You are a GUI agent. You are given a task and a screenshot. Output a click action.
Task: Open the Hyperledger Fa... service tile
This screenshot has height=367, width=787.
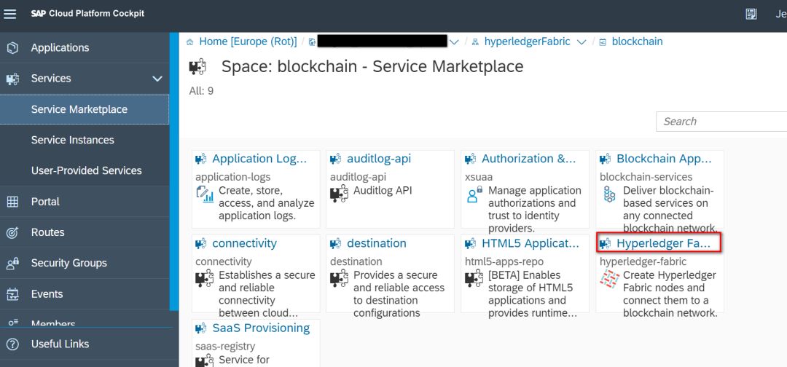664,244
